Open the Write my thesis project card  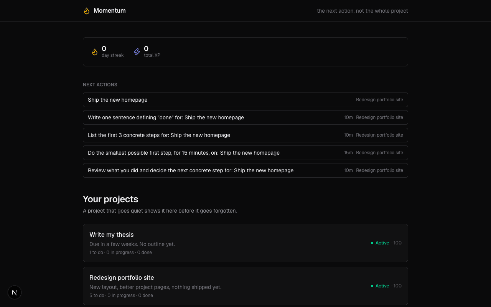[x=245, y=243]
